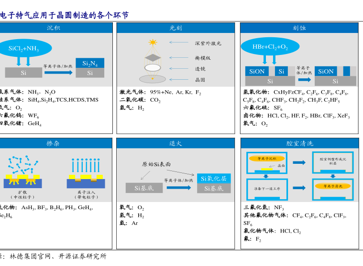Screen dimensions: 363x266
Task: Click the 光刻 section header
Action: pos(176,28)
